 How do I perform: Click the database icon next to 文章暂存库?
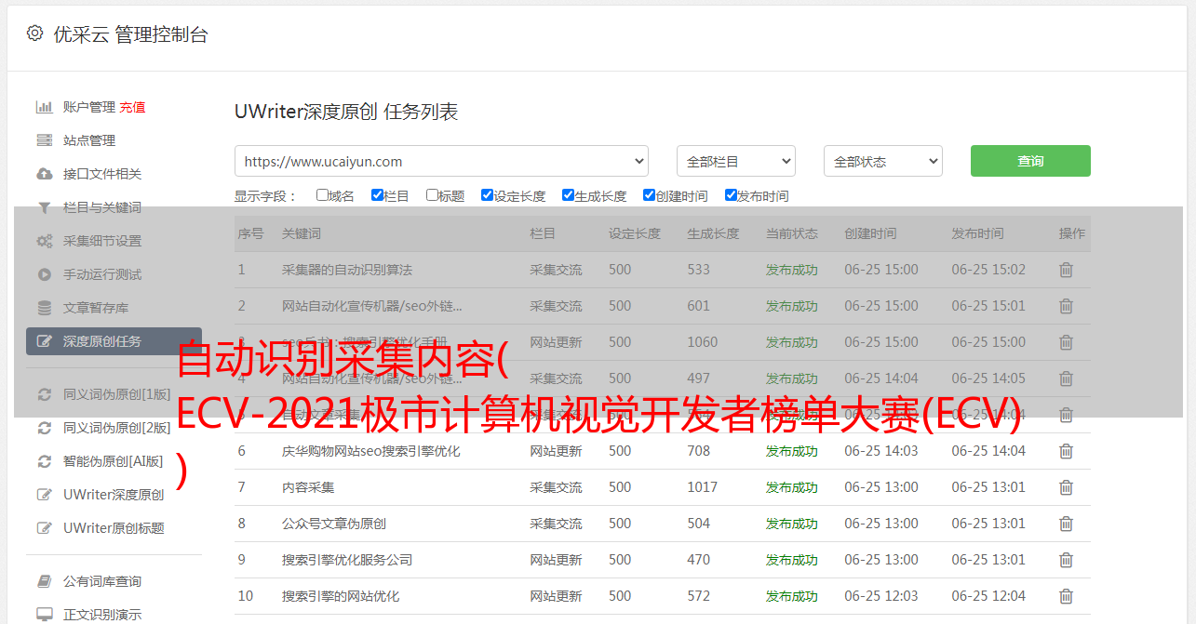point(44,308)
